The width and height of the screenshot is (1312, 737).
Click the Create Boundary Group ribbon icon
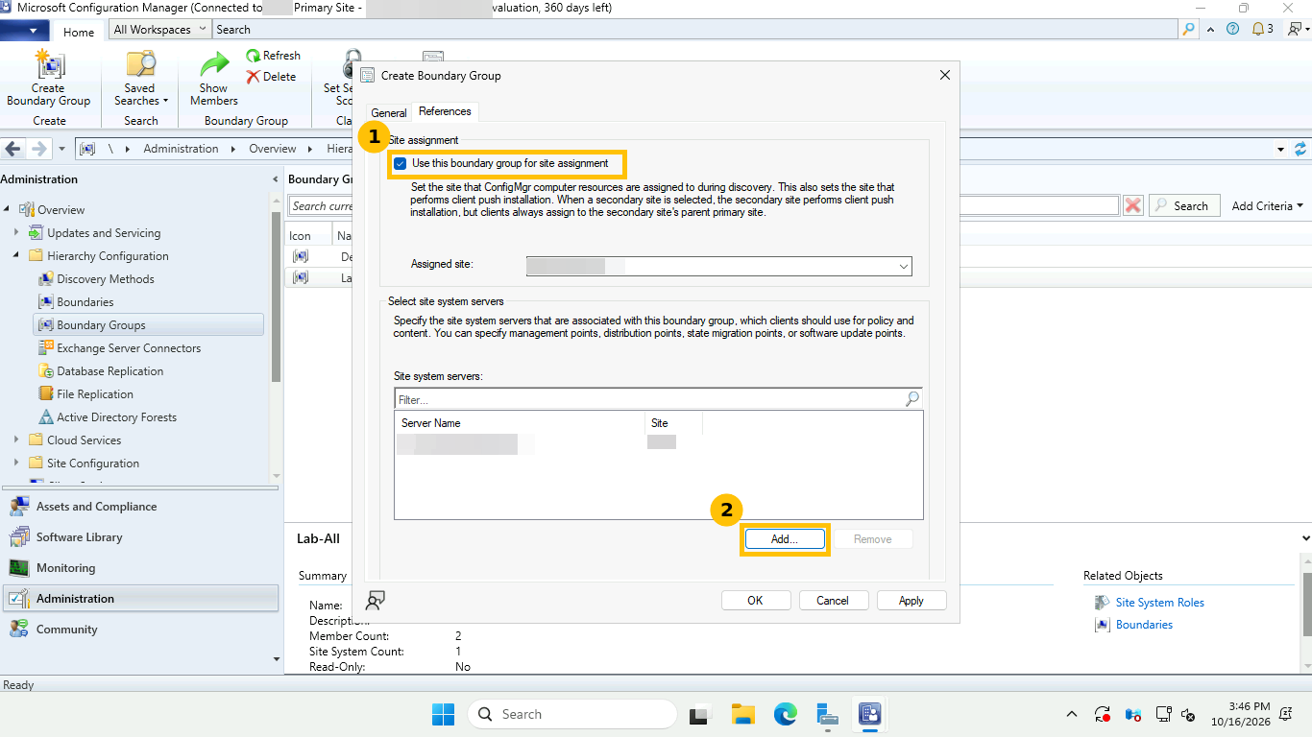(48, 79)
